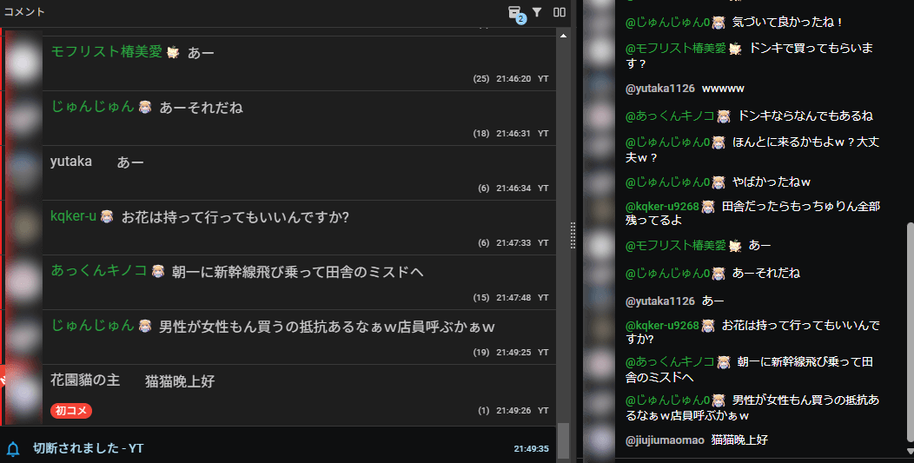
Task: Click timestamp 21:49:26 on 花園猫の主 row
Action: 513,411
